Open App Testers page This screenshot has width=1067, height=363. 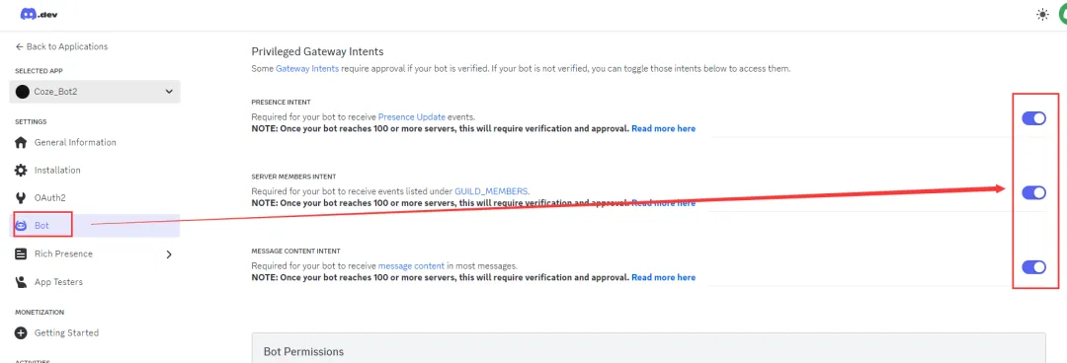click(x=58, y=281)
